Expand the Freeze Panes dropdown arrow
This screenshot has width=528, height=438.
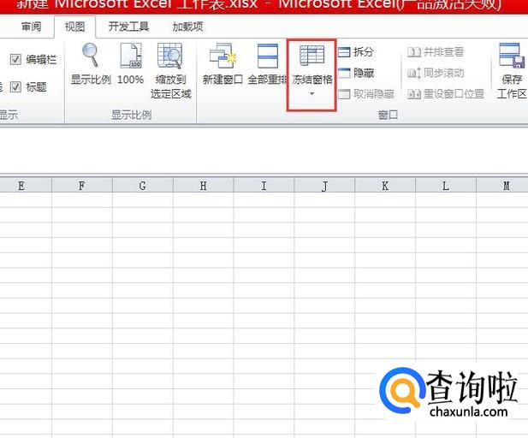point(311,93)
